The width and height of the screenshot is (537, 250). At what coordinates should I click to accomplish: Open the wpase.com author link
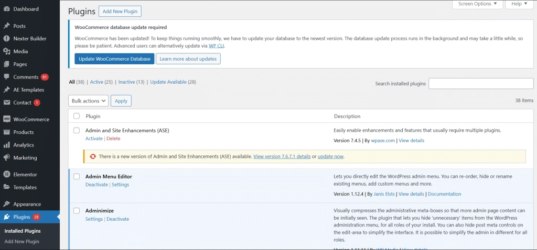pos(383,140)
